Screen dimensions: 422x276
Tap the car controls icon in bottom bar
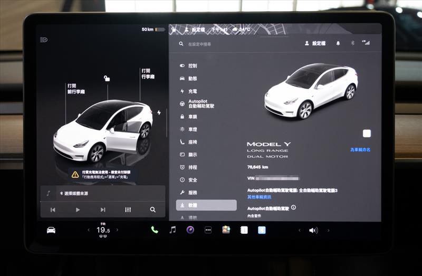tap(51, 230)
